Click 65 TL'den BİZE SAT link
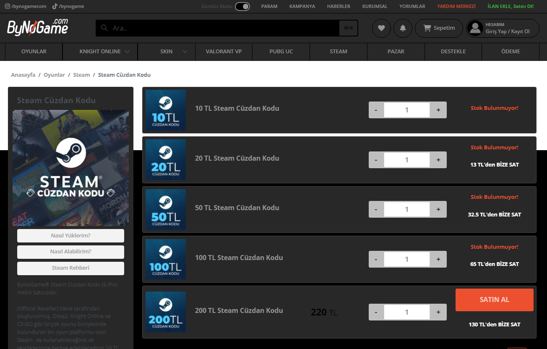547x349 pixels. 495,264
